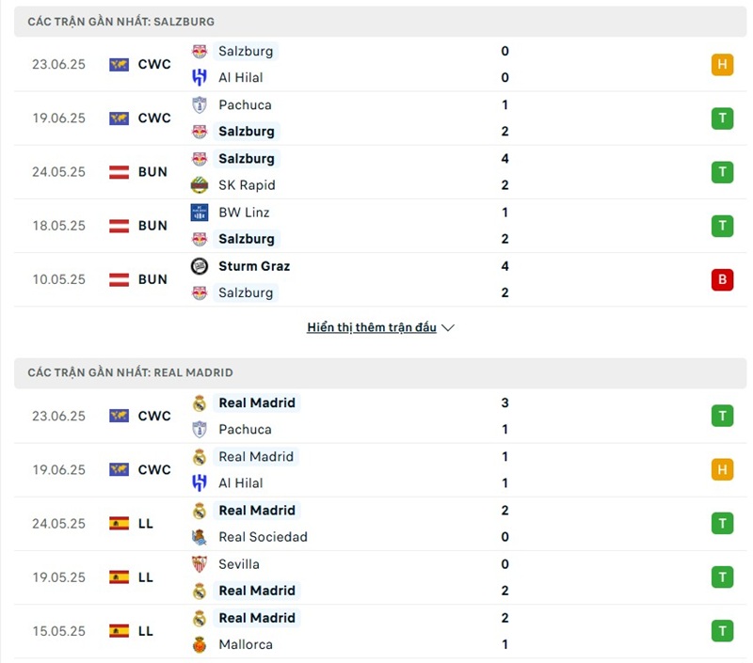Click the Austria flag on 10.05.25 row

pyautogui.click(x=119, y=279)
